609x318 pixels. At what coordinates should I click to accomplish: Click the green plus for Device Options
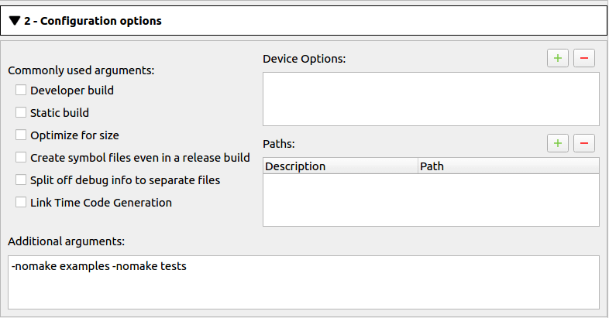[557, 58]
